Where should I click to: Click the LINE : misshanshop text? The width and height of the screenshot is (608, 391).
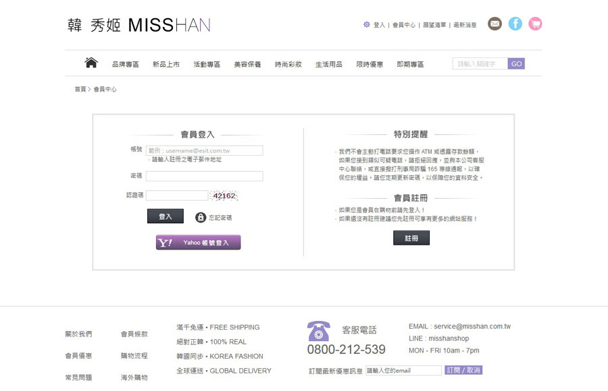coord(438,338)
